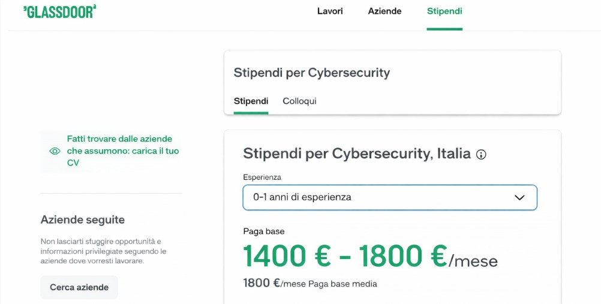Click the "Stipendi per Cybersecurity" card title
The height and width of the screenshot is (304, 601).
click(311, 73)
